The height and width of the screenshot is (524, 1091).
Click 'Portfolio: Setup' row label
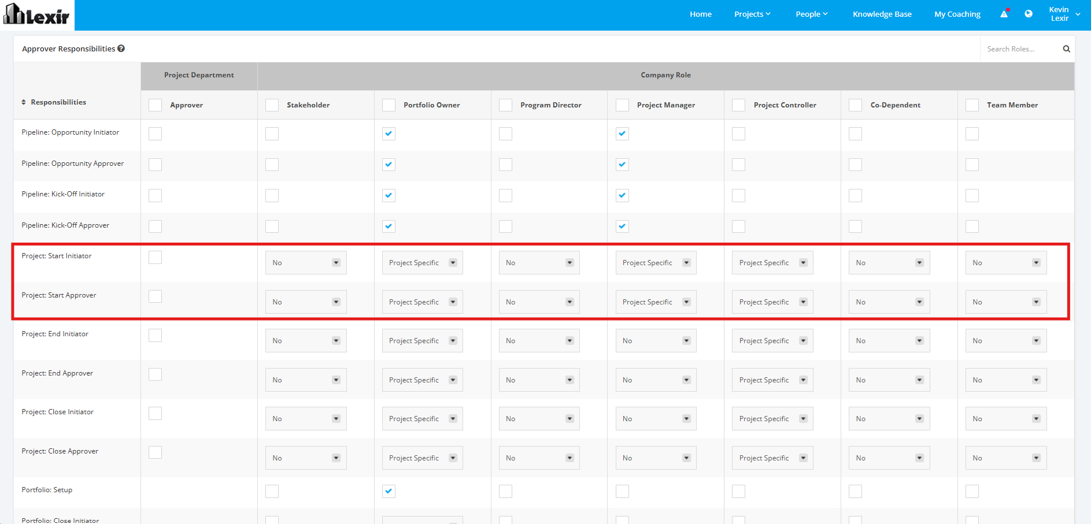tap(47, 490)
